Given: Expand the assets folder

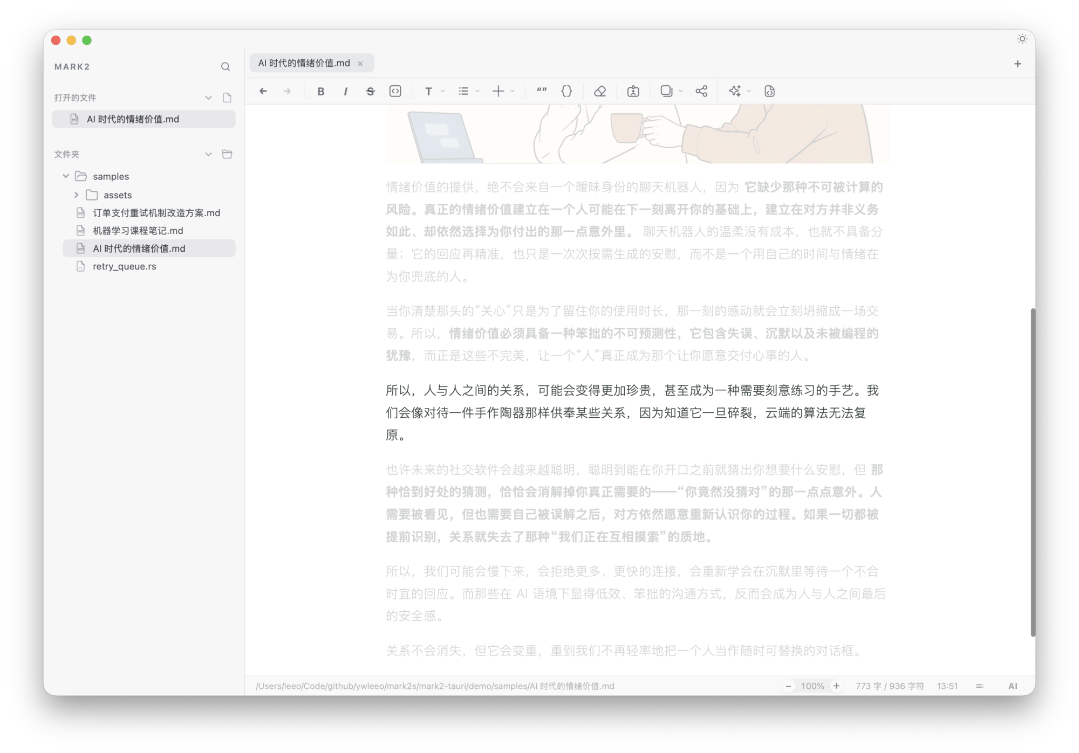Looking at the screenshot, I should pos(77,195).
